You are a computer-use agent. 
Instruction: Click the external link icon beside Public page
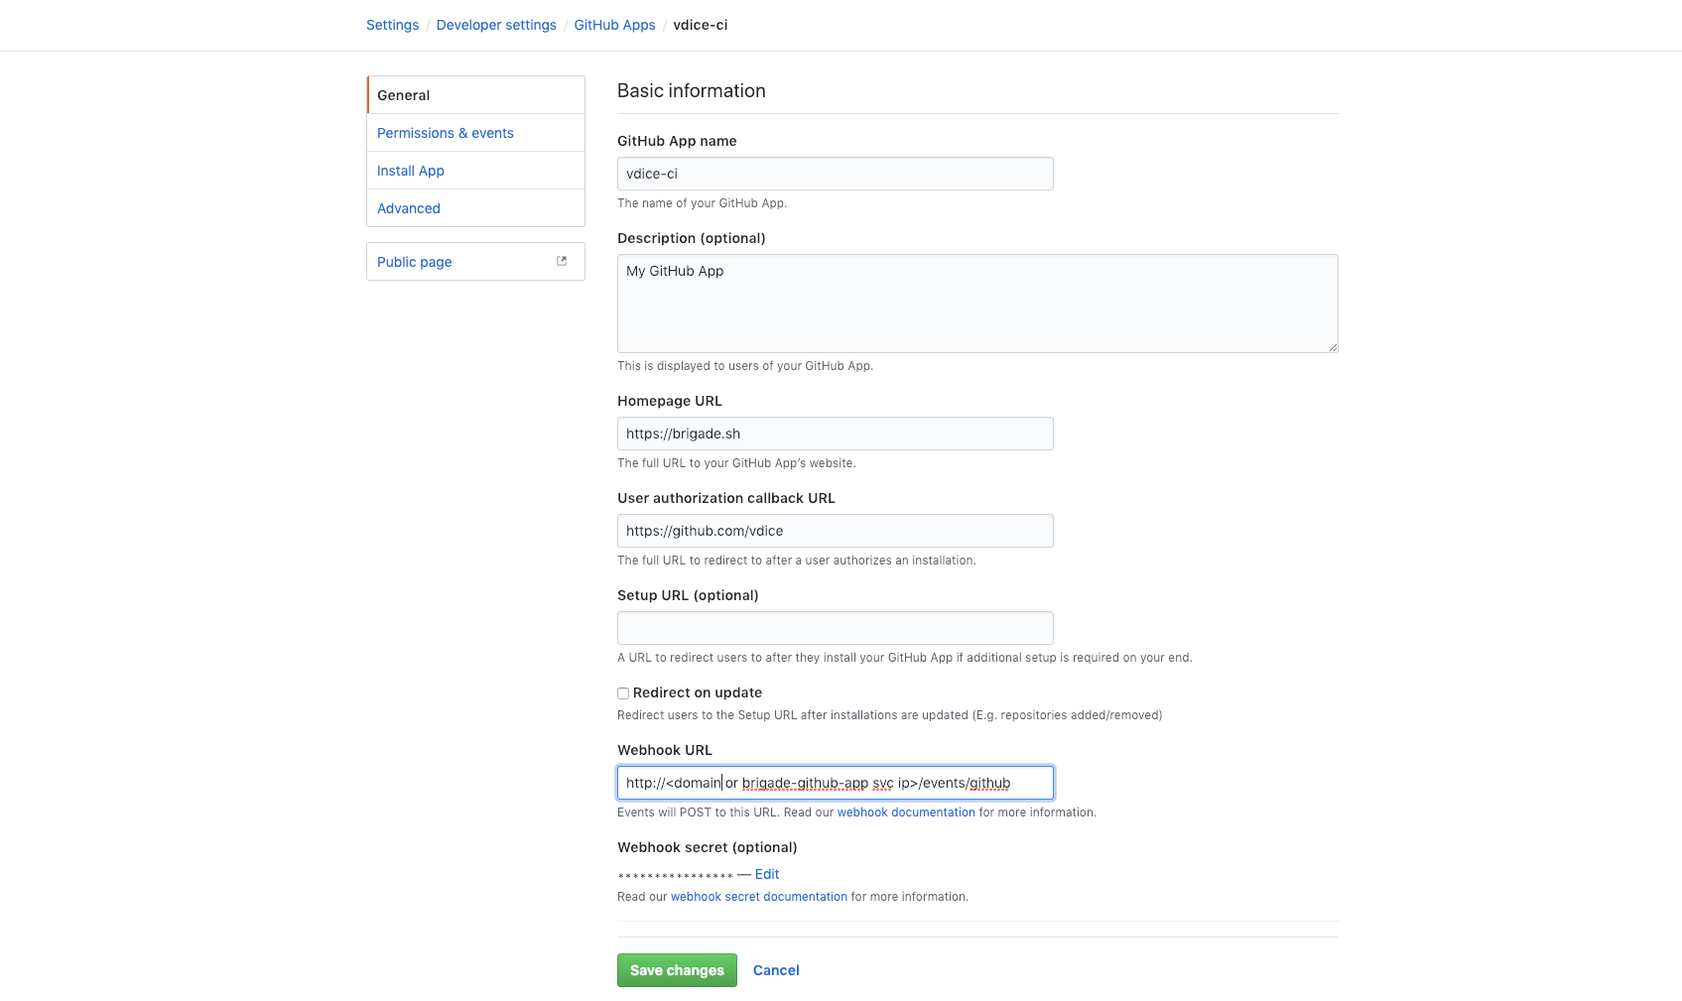562,261
